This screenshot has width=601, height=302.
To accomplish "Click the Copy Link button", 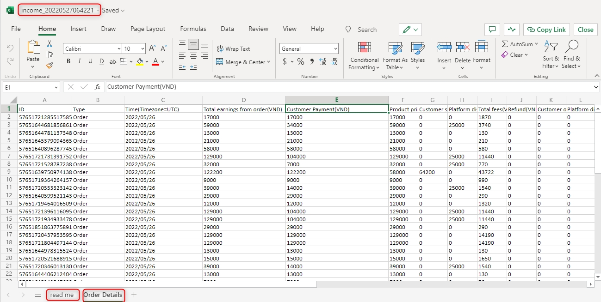I will click(546, 30).
